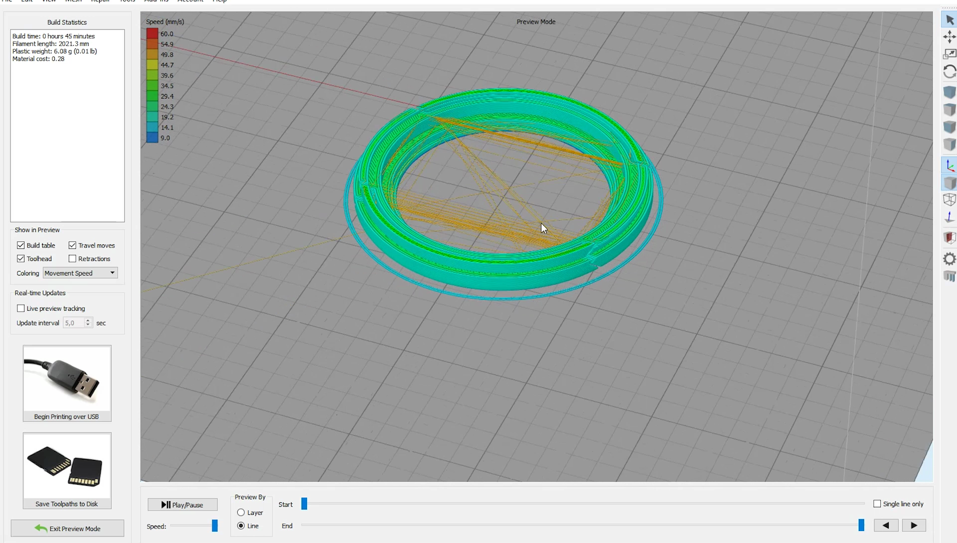Viewport: 957px width, 543px height.
Task: Toggle solid model rendering icon
Action: (x=950, y=183)
